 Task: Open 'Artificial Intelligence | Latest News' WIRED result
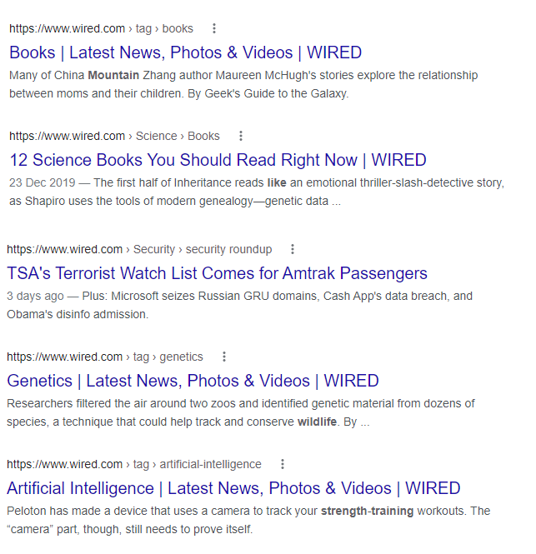pyautogui.click(x=233, y=488)
